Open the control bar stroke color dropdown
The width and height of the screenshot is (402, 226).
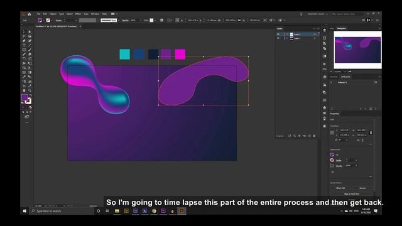pyautogui.click(x=52, y=20)
